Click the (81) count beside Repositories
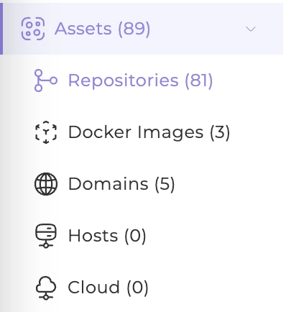Screen dimensions: 286x312 point(199,81)
